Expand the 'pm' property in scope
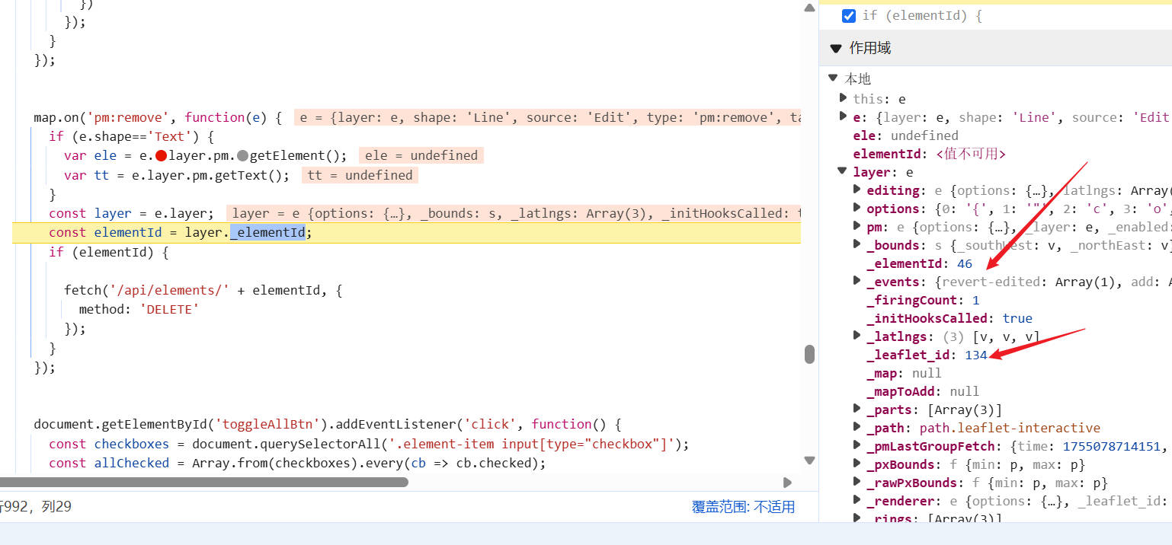The width and height of the screenshot is (1172, 545). tap(856, 227)
